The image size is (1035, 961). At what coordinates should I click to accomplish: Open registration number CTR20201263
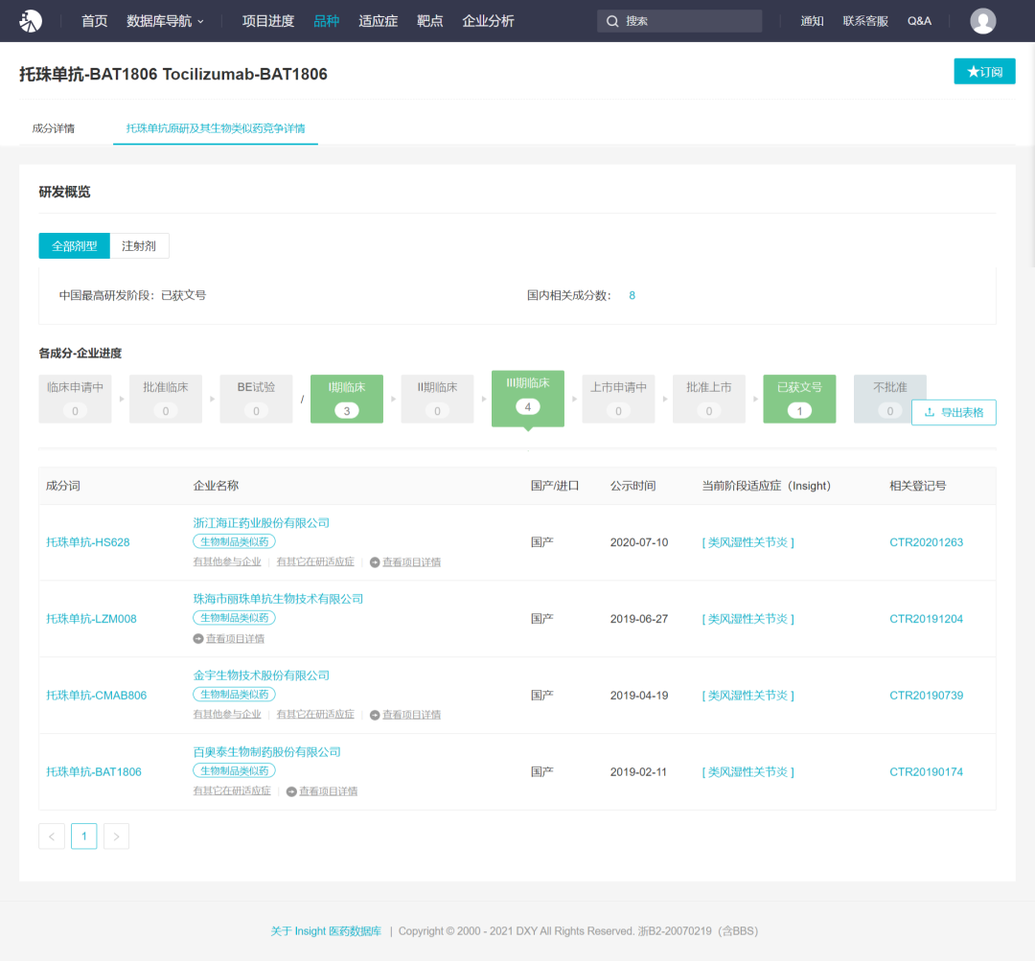tap(926, 542)
